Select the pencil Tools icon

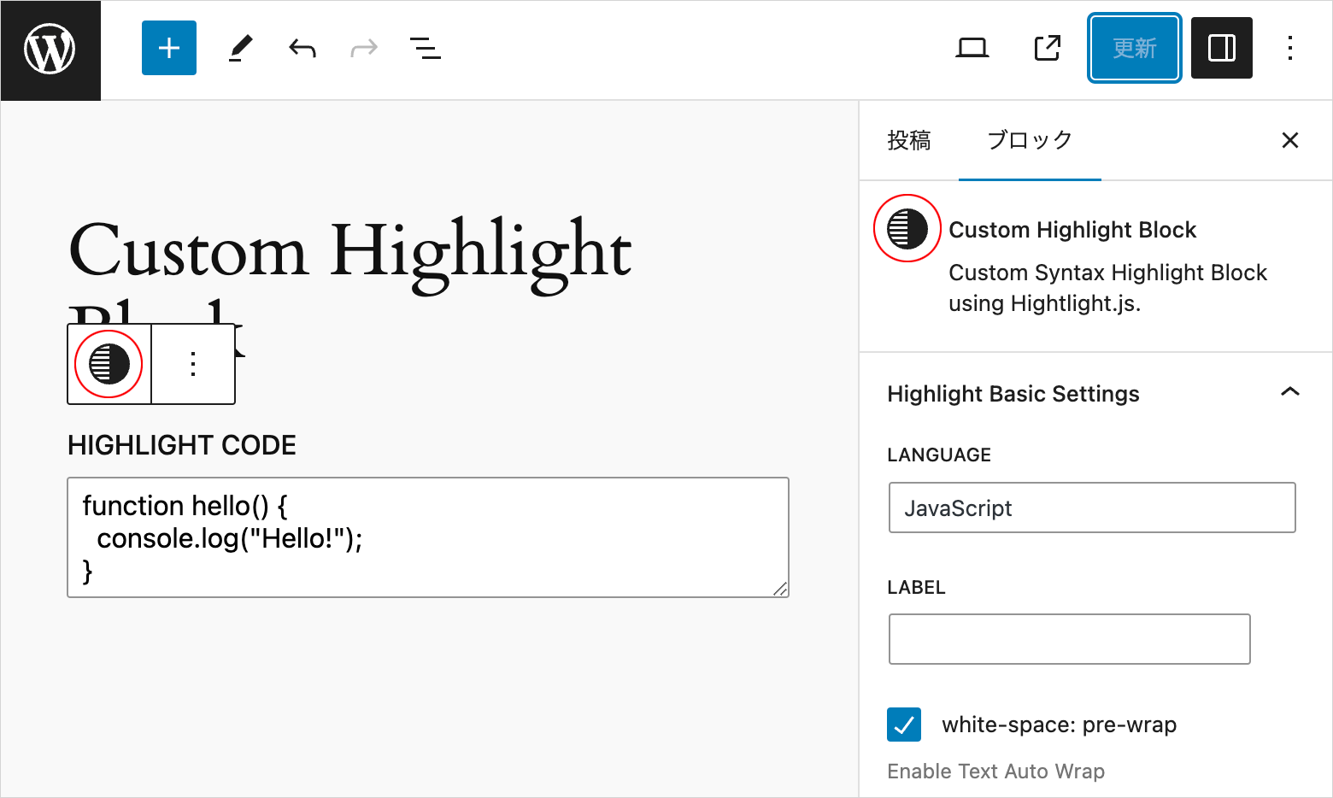240,49
